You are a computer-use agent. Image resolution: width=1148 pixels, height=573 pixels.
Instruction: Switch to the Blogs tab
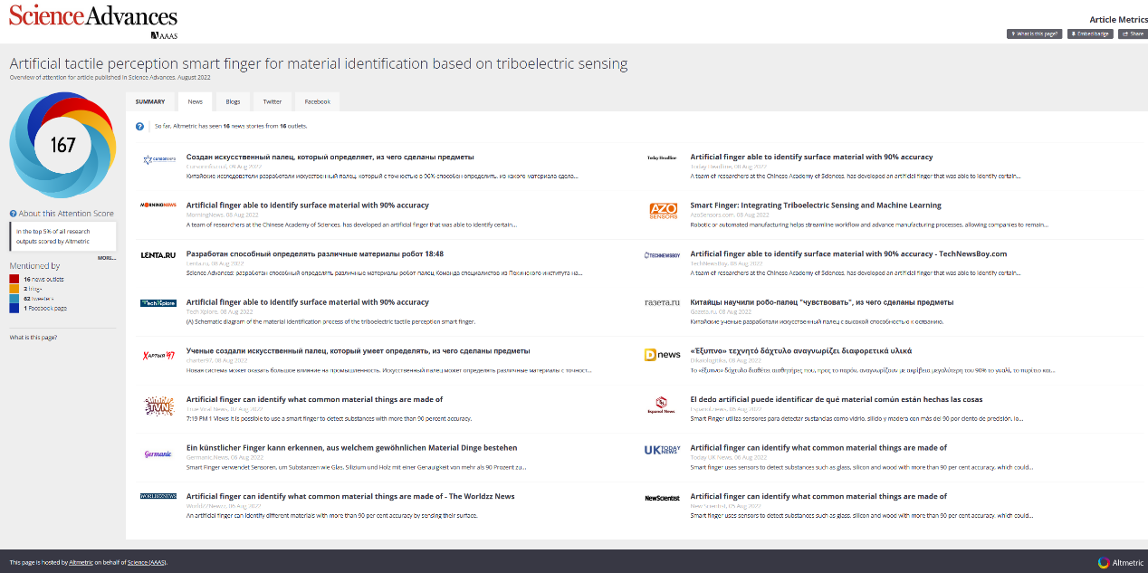click(233, 102)
